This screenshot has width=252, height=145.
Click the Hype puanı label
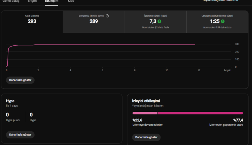point(13,120)
